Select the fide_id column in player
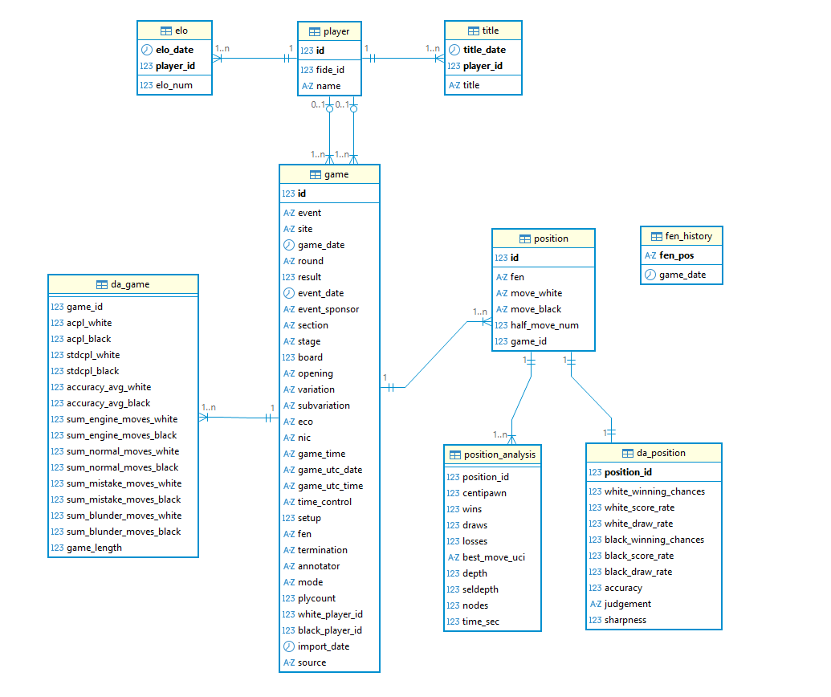This screenshot has width=831, height=697. click(328, 70)
